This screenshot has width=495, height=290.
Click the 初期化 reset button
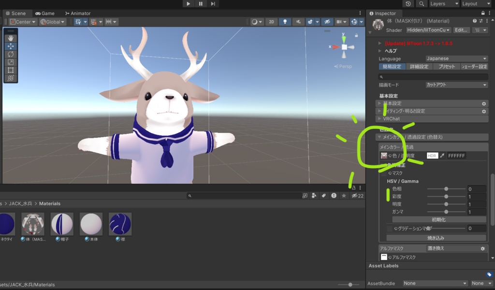click(439, 219)
